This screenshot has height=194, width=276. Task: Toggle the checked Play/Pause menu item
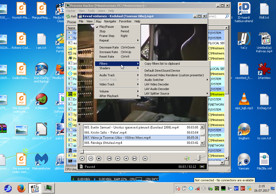click(106, 27)
